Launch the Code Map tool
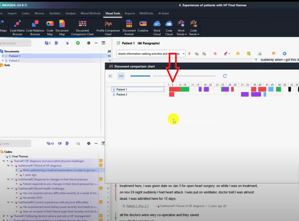 (x=50, y=28)
